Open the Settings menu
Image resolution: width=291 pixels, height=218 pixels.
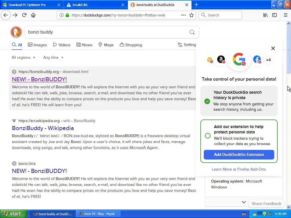point(187,45)
